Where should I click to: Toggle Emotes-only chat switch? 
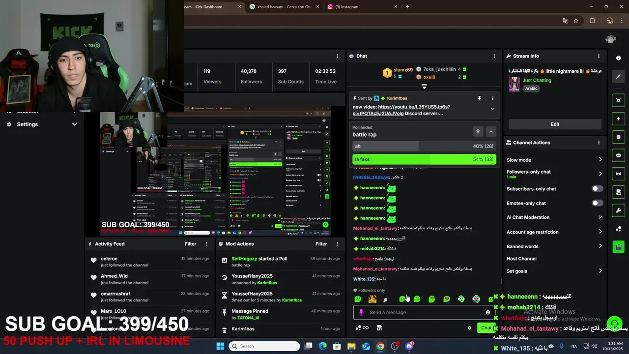(597, 203)
